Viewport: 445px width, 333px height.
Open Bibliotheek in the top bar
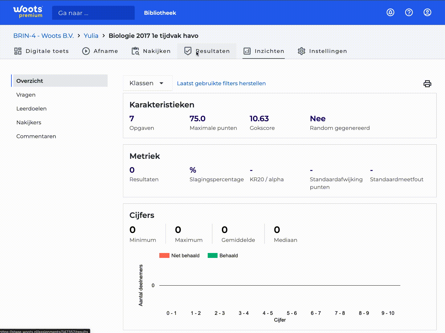[x=160, y=13]
